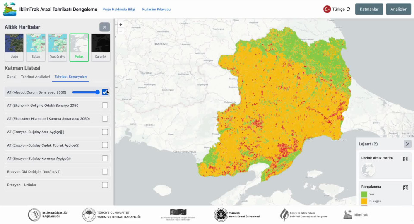
Task: Click the Erozyon - Ürünler layer label
Action: [22, 185]
